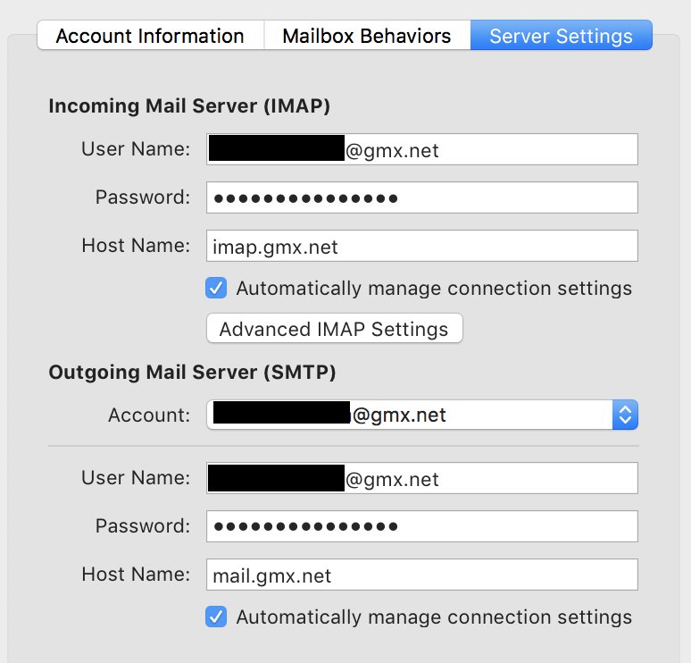
Task: Open the SMTP Account dropdown
Action: (421, 415)
